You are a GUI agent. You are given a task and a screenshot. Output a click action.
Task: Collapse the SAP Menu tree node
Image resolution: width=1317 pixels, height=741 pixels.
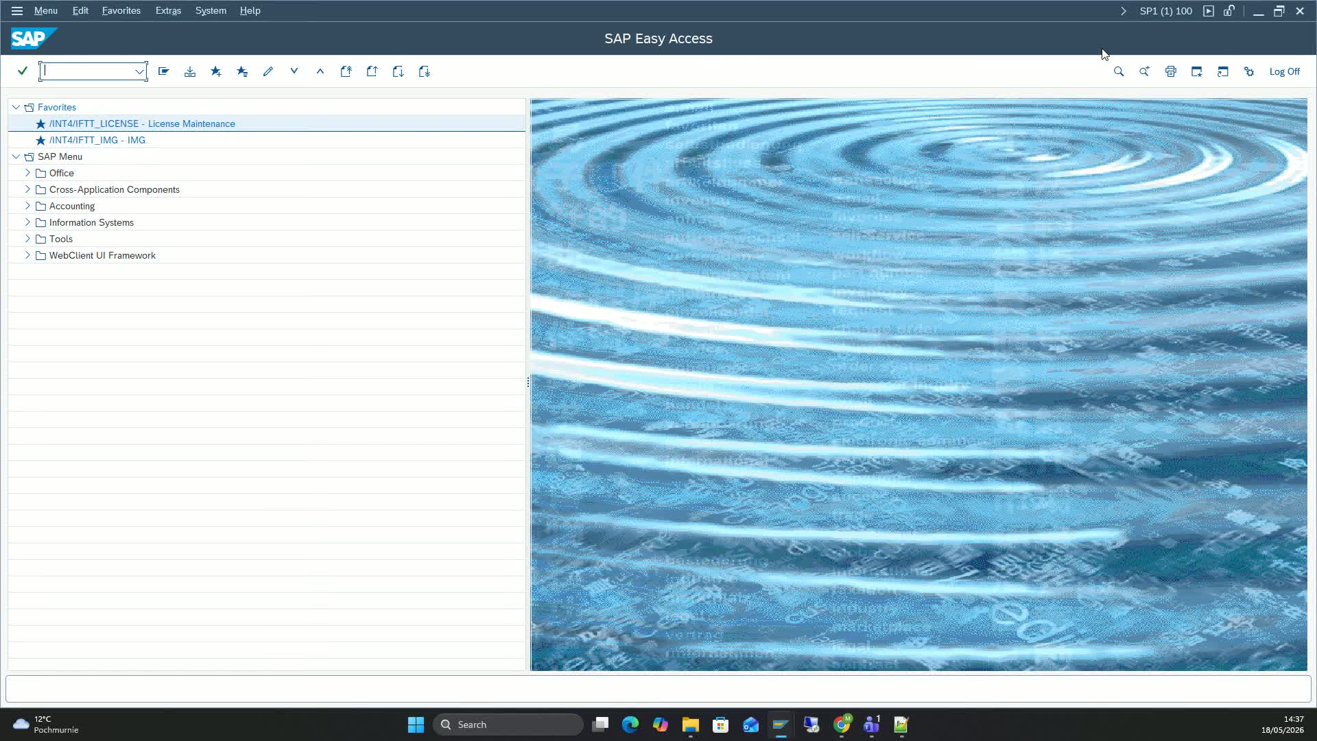[16, 156]
